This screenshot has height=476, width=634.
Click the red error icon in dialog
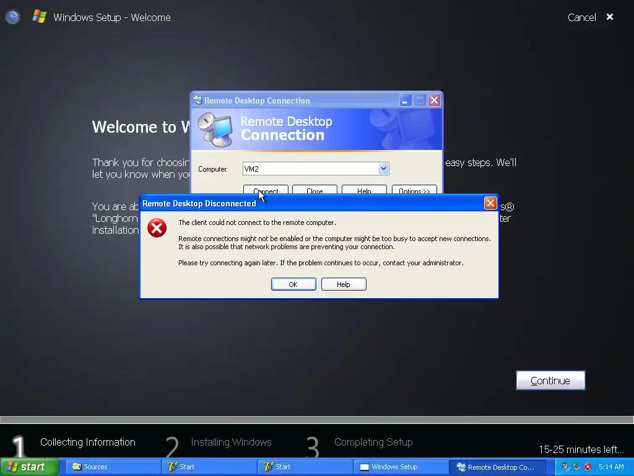pos(157,228)
